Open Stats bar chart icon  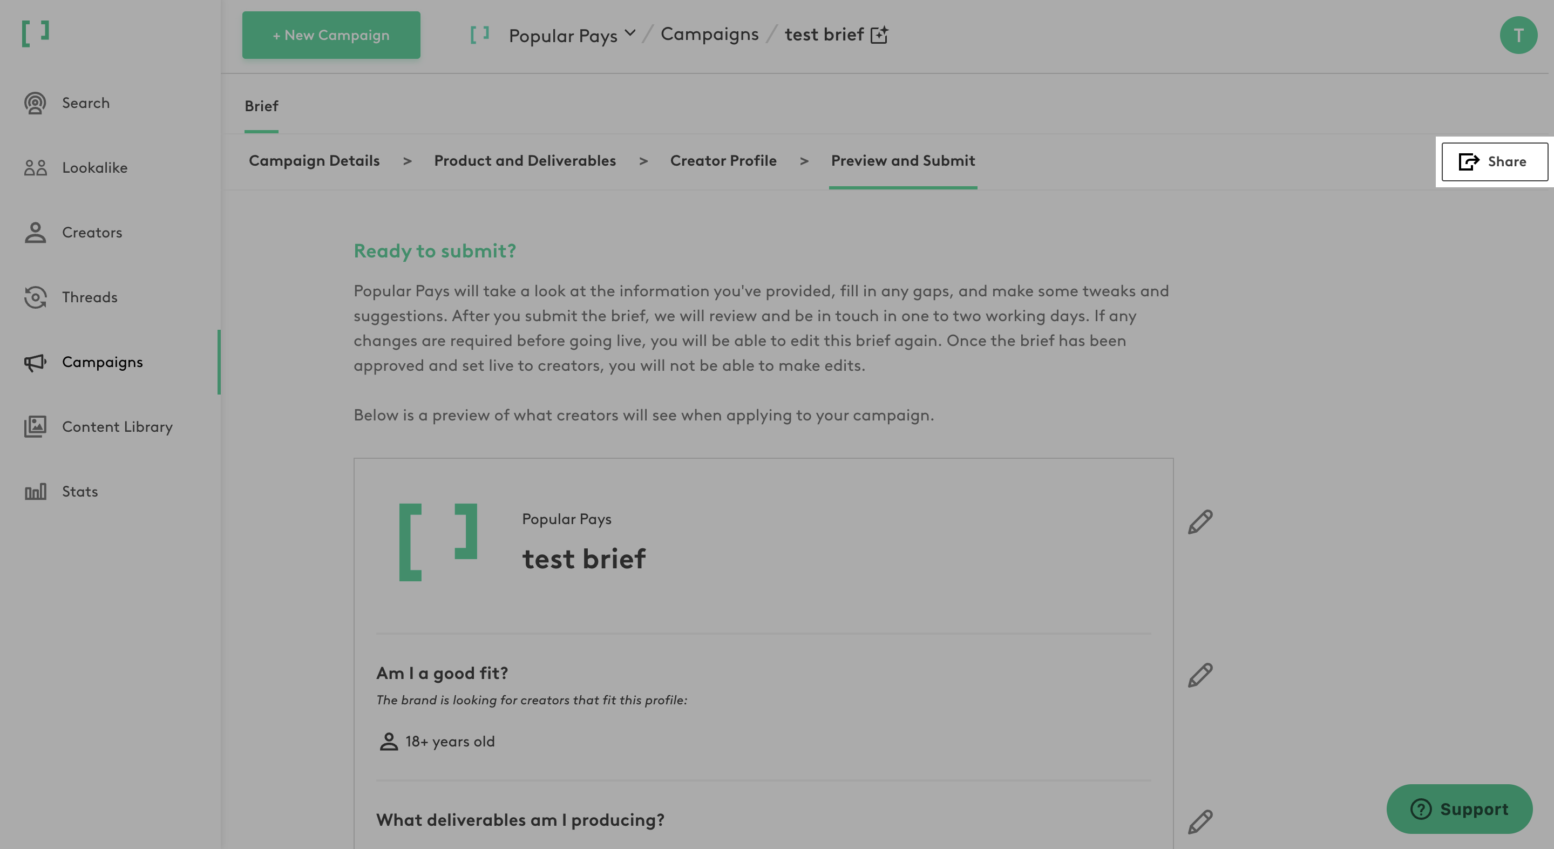point(35,492)
